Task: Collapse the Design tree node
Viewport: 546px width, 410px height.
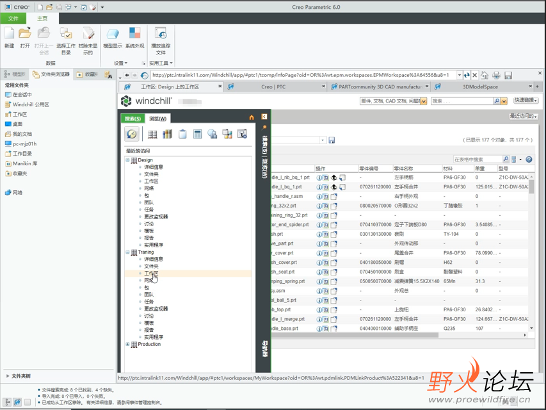Action: click(128, 160)
